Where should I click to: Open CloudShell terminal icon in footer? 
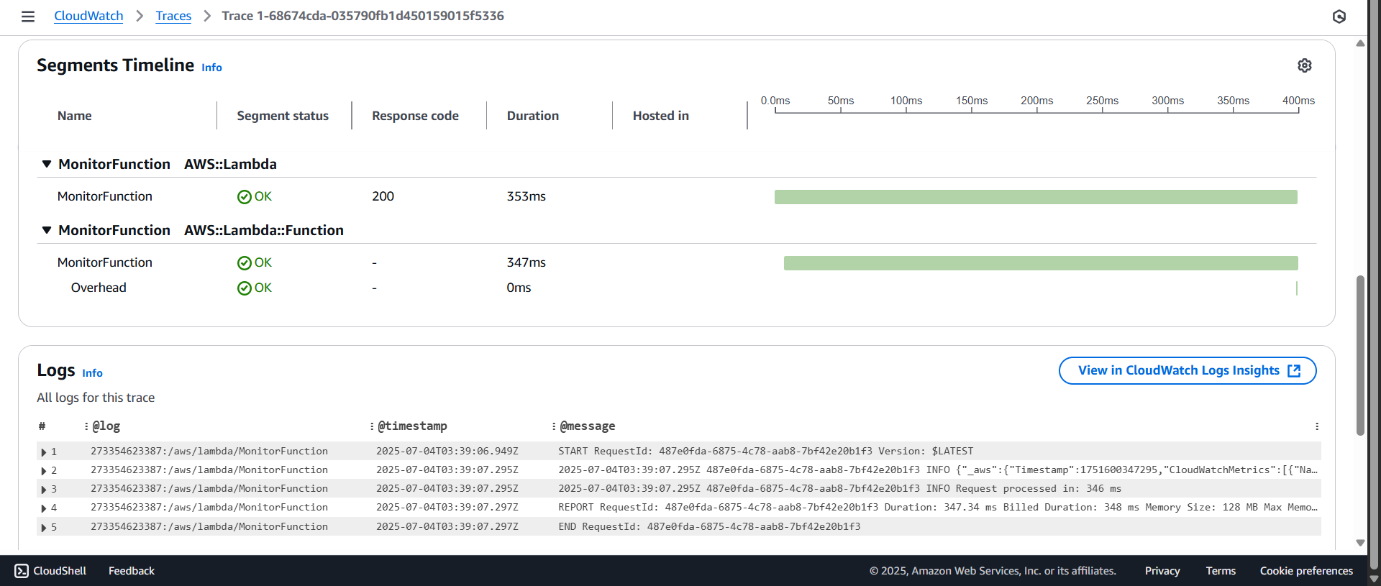click(x=22, y=571)
